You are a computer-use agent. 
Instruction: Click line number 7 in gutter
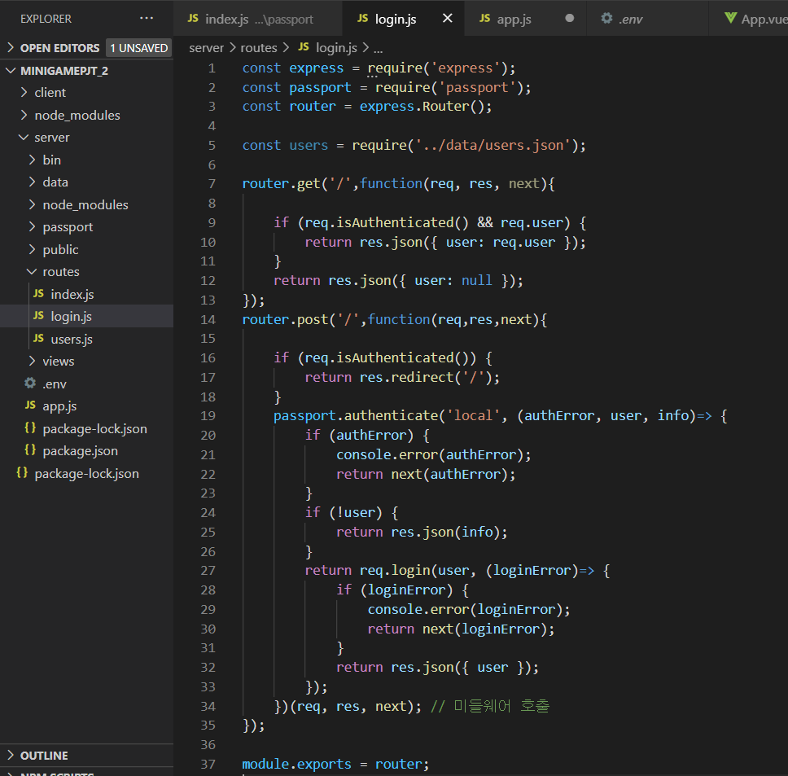coord(212,183)
